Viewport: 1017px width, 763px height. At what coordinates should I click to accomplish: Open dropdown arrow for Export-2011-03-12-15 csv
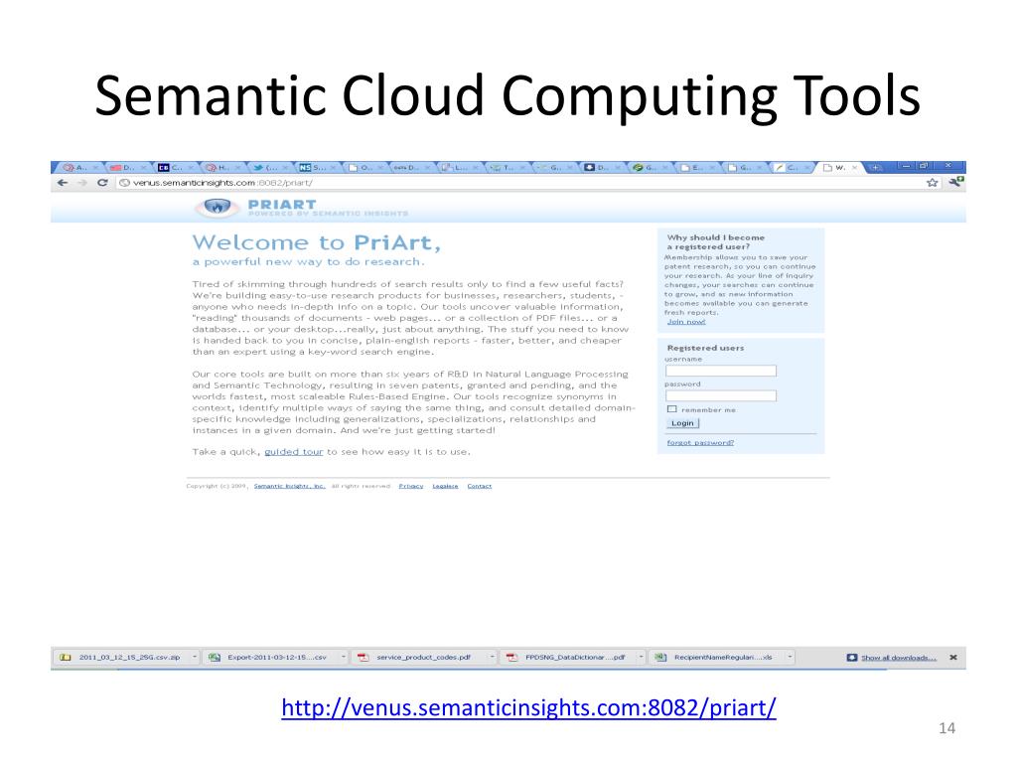(x=343, y=658)
